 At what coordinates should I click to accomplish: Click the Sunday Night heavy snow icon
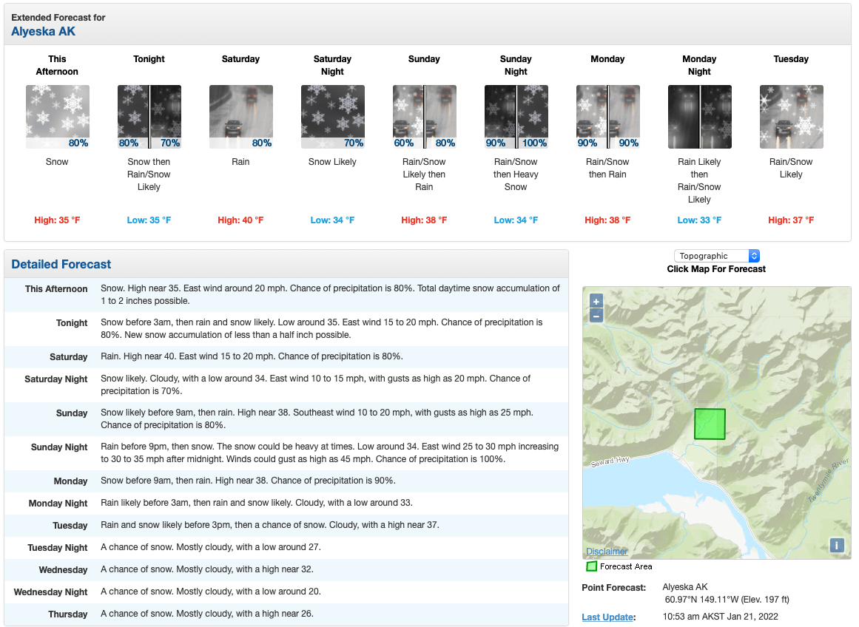pyautogui.click(x=516, y=117)
